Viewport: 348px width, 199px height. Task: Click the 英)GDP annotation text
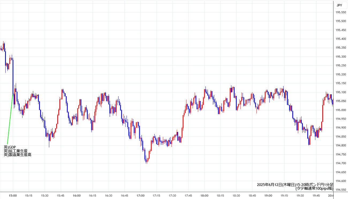(10, 147)
